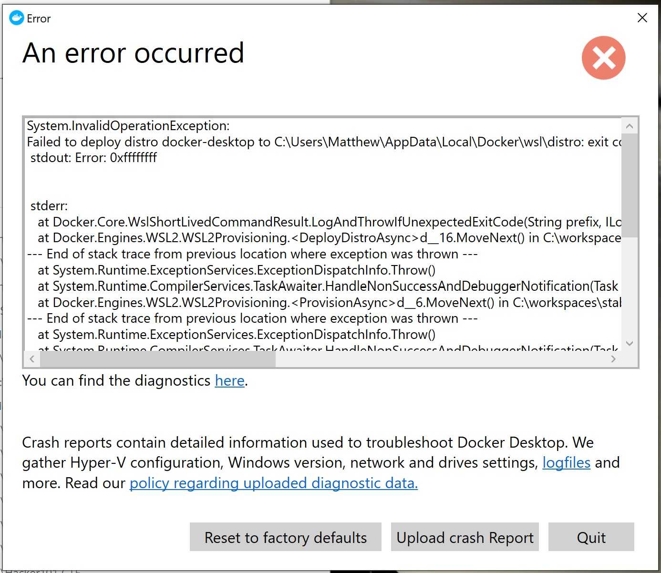Viewport: 661px width, 573px height.
Task: Close the Error dialog window
Action: tap(642, 18)
